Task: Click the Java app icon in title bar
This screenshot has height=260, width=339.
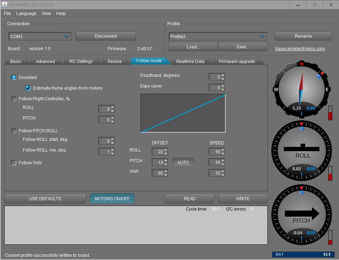Action: coord(5,5)
